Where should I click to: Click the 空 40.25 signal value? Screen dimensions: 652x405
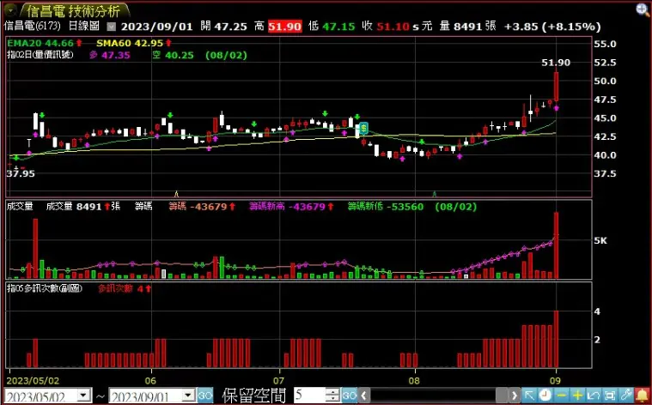173,55
